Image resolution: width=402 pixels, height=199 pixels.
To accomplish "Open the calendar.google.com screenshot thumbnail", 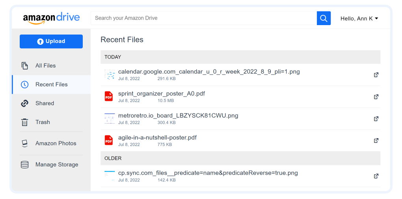I will 110,75.
